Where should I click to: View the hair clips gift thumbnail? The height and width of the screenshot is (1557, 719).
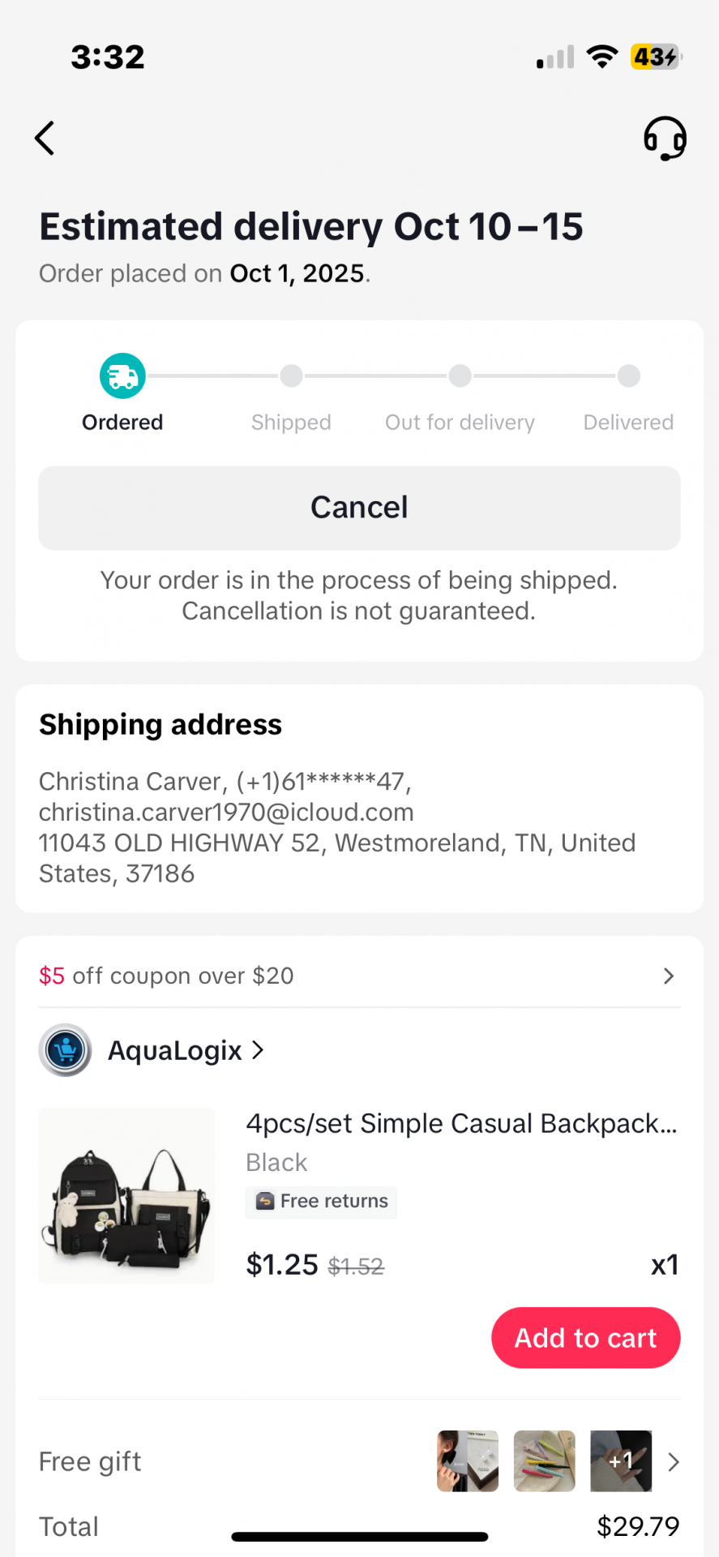(545, 1461)
